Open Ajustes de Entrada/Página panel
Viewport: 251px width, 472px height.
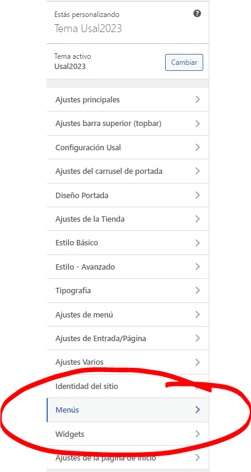tap(128, 338)
